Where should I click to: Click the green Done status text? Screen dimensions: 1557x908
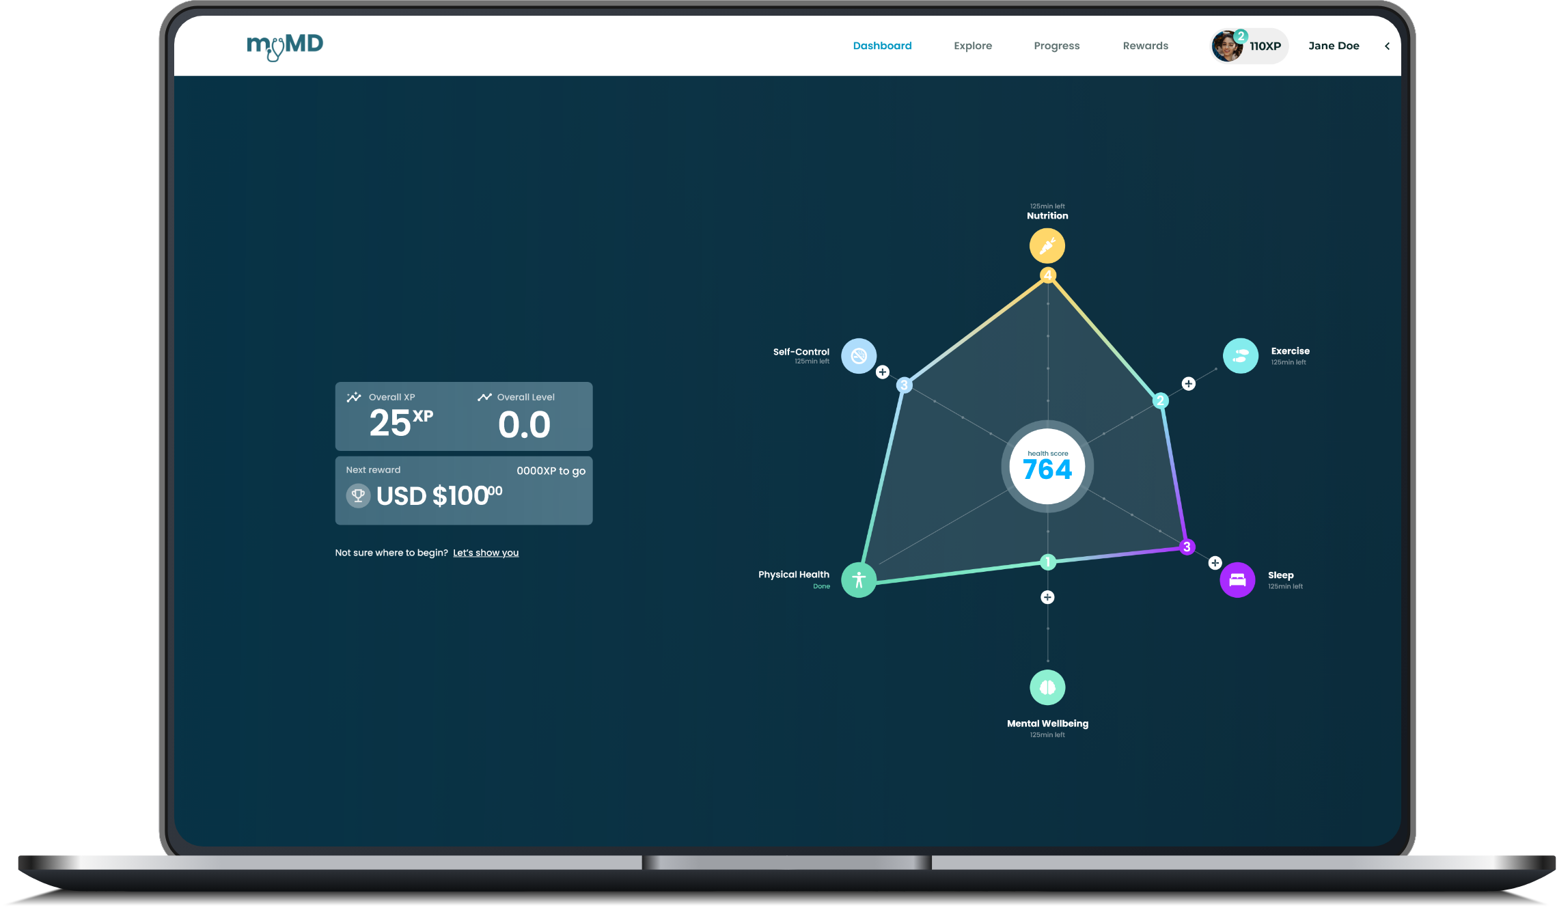point(821,586)
